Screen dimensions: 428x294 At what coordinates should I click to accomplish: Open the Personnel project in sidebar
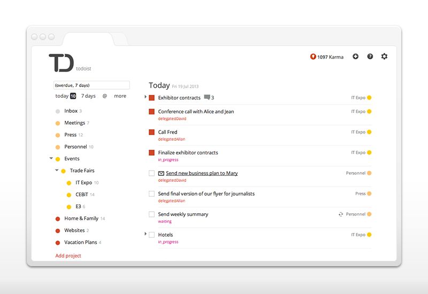pyautogui.click(x=75, y=146)
